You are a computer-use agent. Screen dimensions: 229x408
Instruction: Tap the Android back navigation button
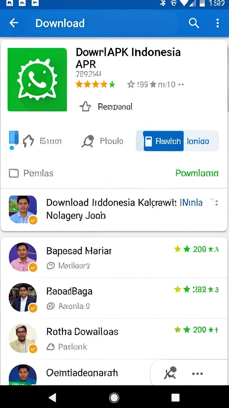(52, 397)
